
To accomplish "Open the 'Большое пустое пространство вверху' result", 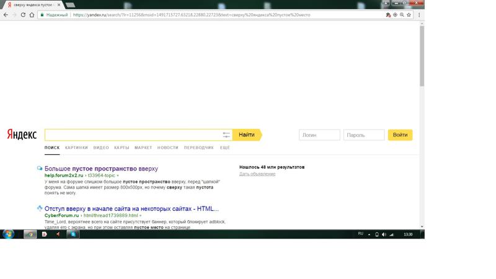I will point(101,169).
